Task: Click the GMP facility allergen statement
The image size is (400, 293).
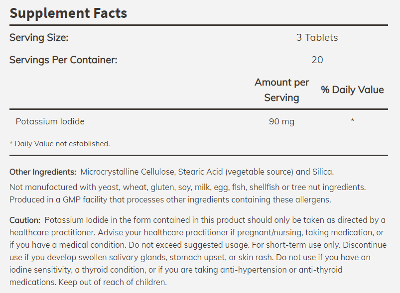Action: coord(170,200)
